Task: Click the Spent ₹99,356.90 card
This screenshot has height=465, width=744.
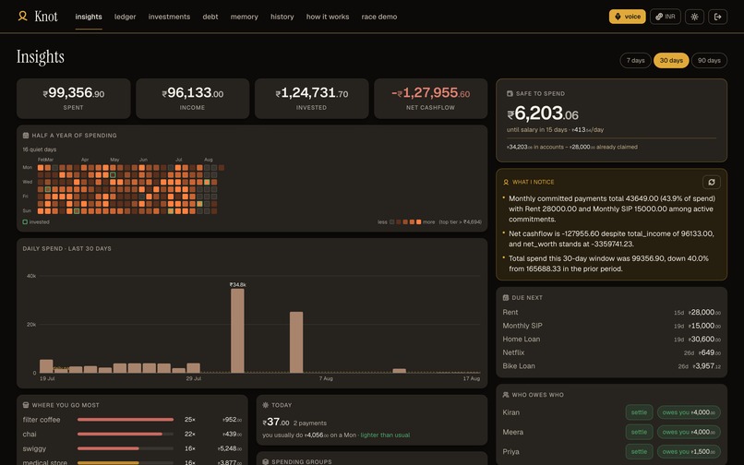Action: [x=74, y=99]
